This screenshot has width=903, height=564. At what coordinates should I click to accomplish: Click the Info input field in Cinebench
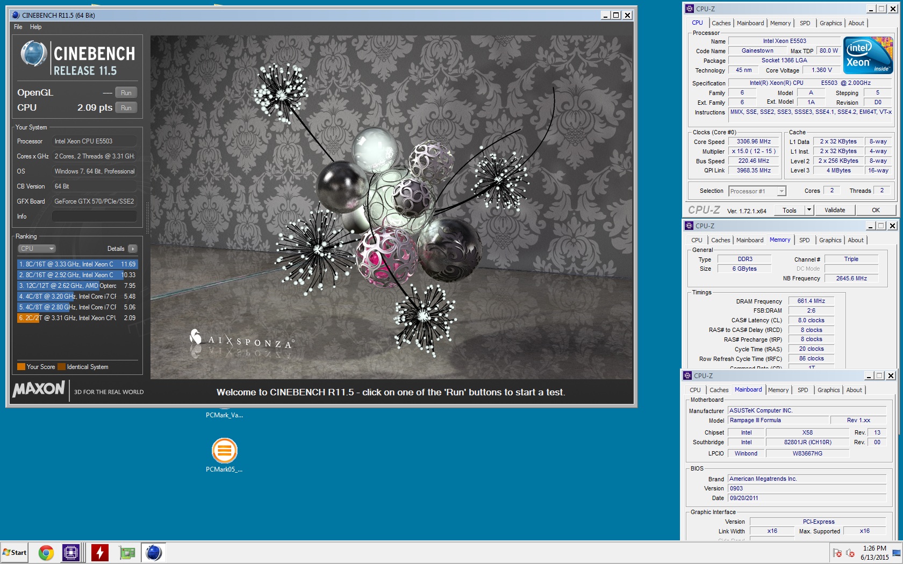94,216
